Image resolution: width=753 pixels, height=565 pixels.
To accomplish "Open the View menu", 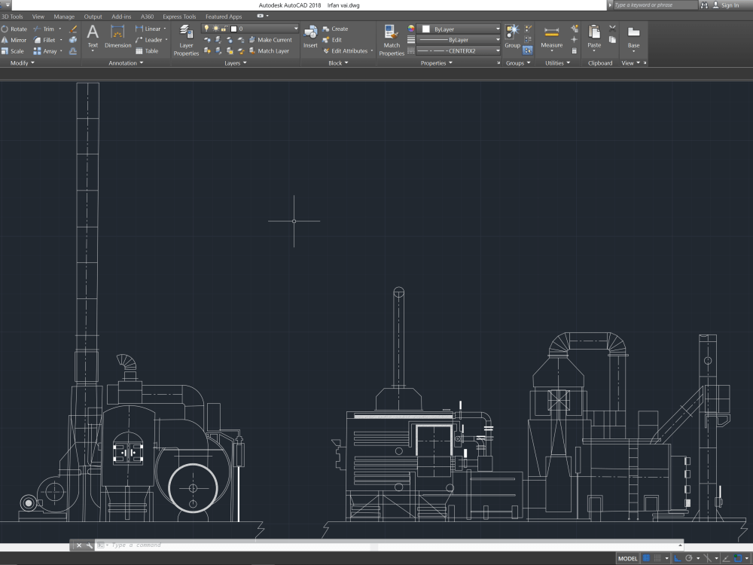I will (x=38, y=16).
